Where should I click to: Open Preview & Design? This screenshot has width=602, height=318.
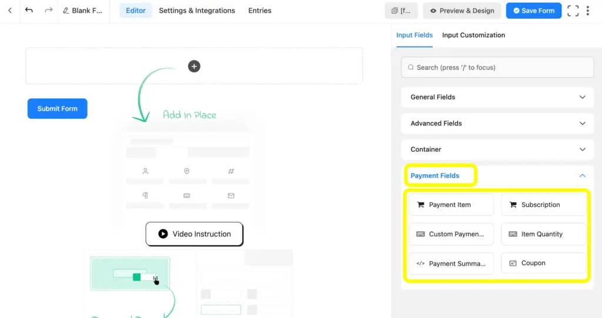click(x=462, y=11)
